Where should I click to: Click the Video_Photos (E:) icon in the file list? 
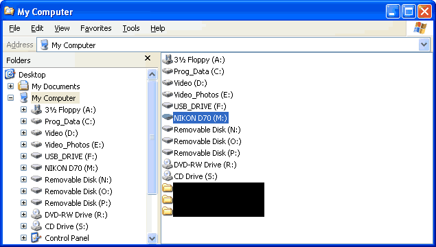coord(168,95)
